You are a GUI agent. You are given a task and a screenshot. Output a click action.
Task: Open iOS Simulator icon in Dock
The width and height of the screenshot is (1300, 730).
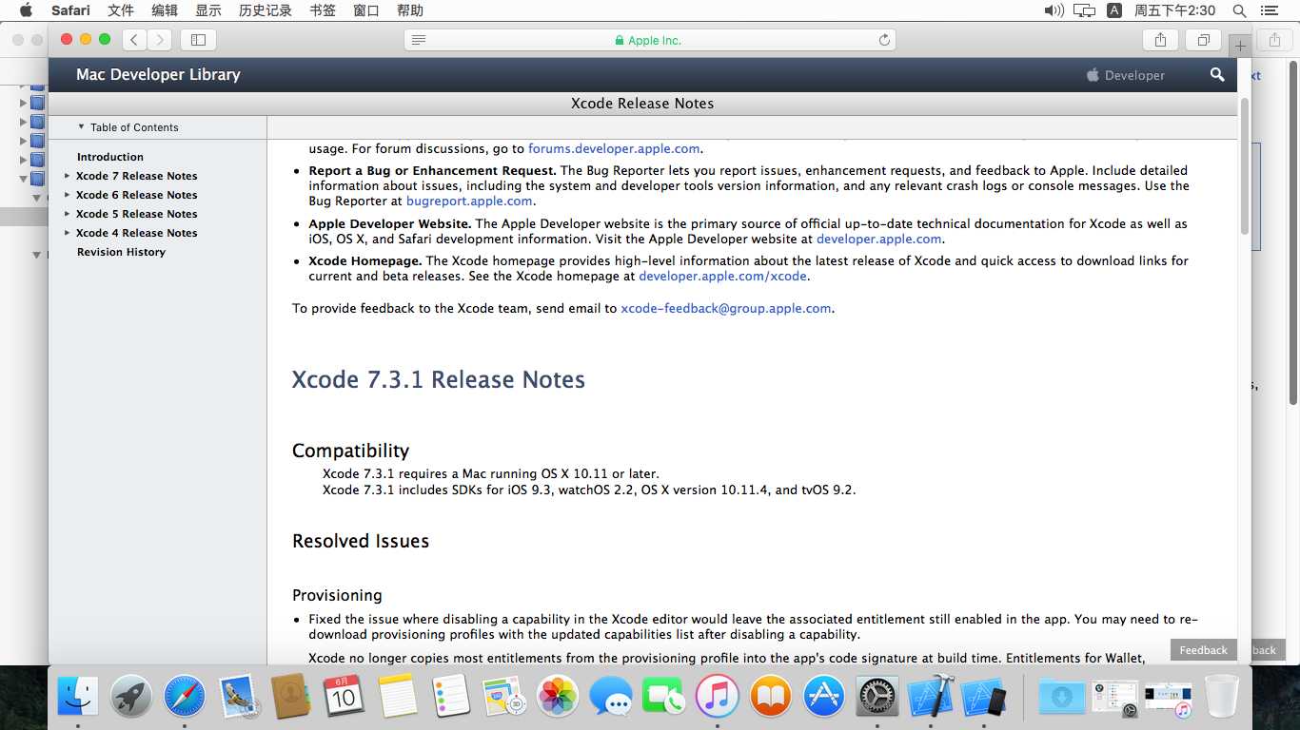(x=984, y=696)
